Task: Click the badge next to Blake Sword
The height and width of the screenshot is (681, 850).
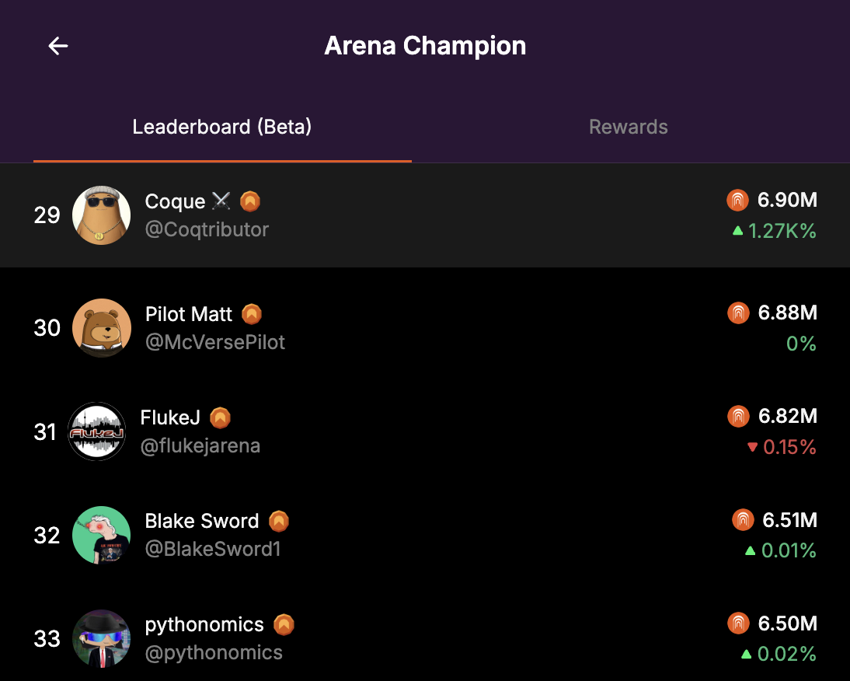Action: click(279, 521)
